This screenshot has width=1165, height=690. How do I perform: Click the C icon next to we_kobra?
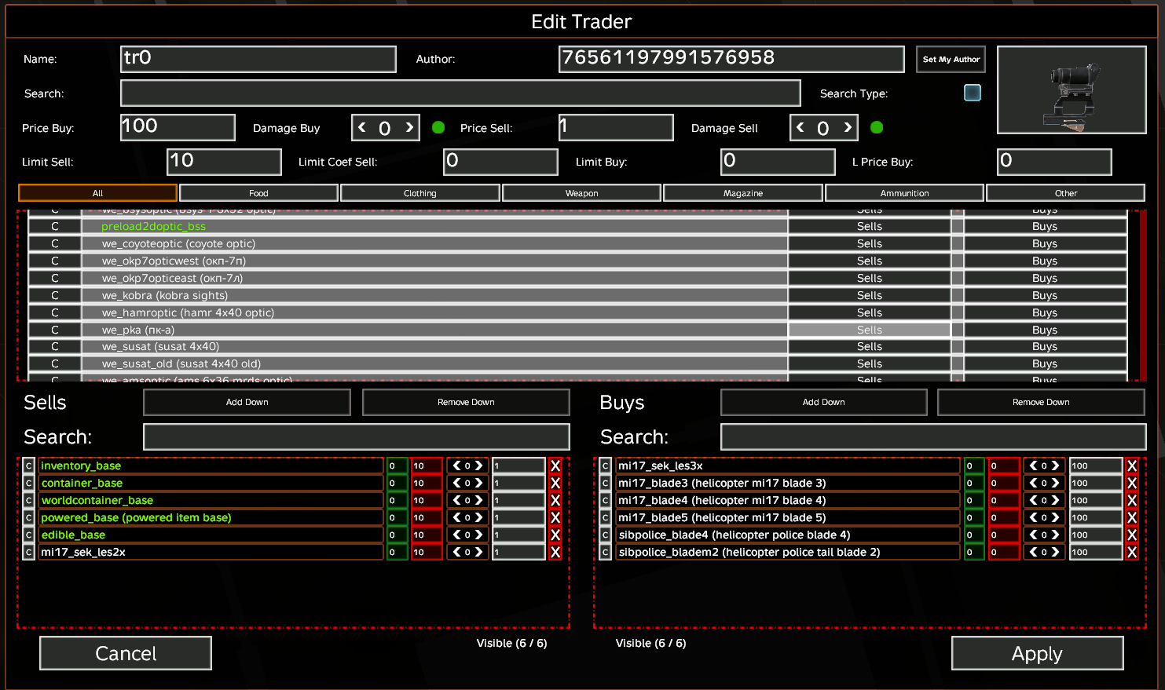tap(55, 295)
